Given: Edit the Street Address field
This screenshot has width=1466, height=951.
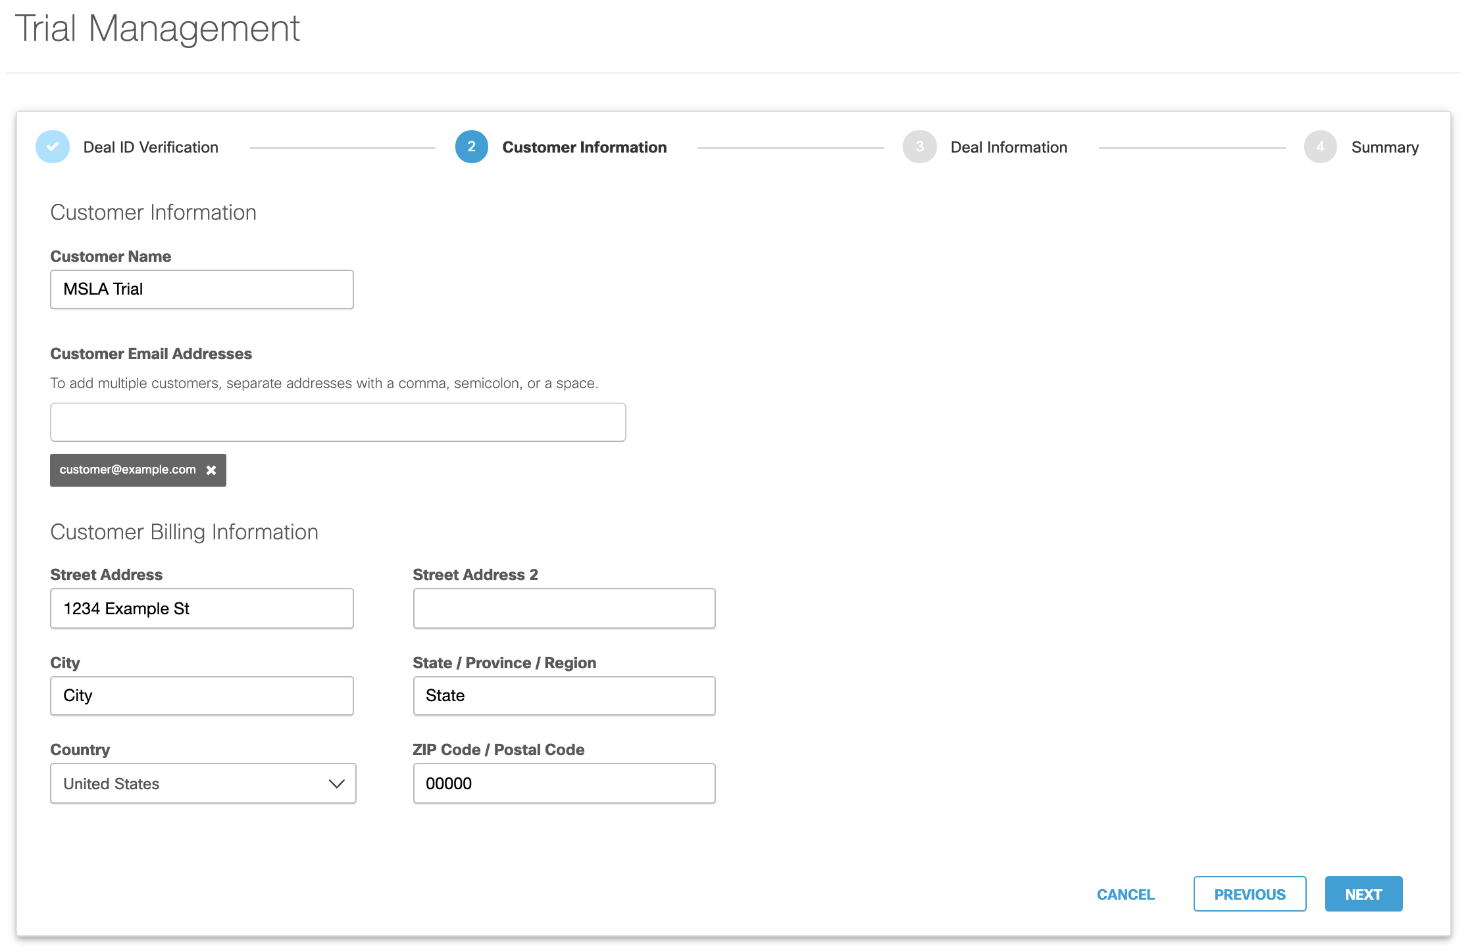Looking at the screenshot, I should tap(201, 608).
